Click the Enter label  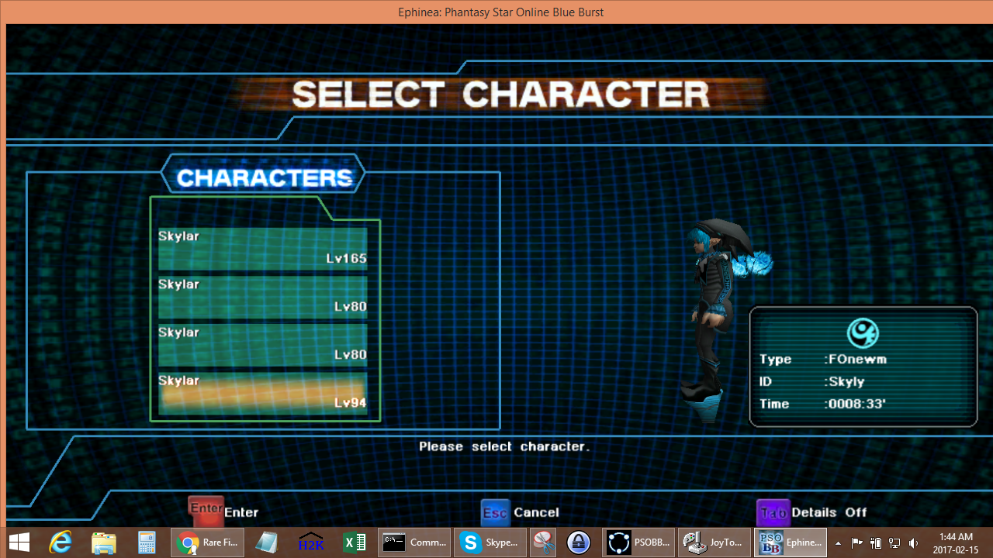point(241,512)
